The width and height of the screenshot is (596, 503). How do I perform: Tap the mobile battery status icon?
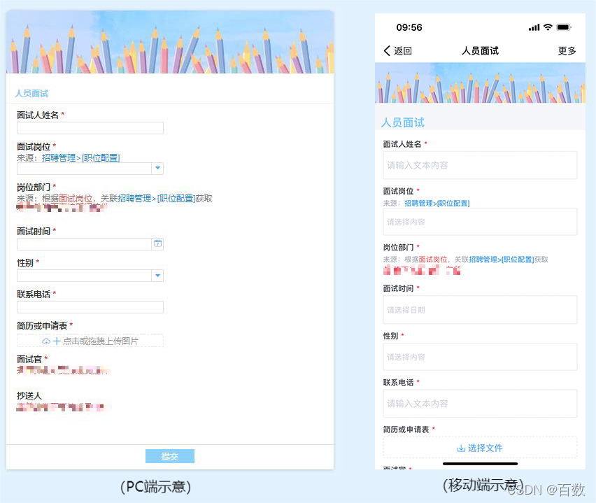(x=564, y=27)
